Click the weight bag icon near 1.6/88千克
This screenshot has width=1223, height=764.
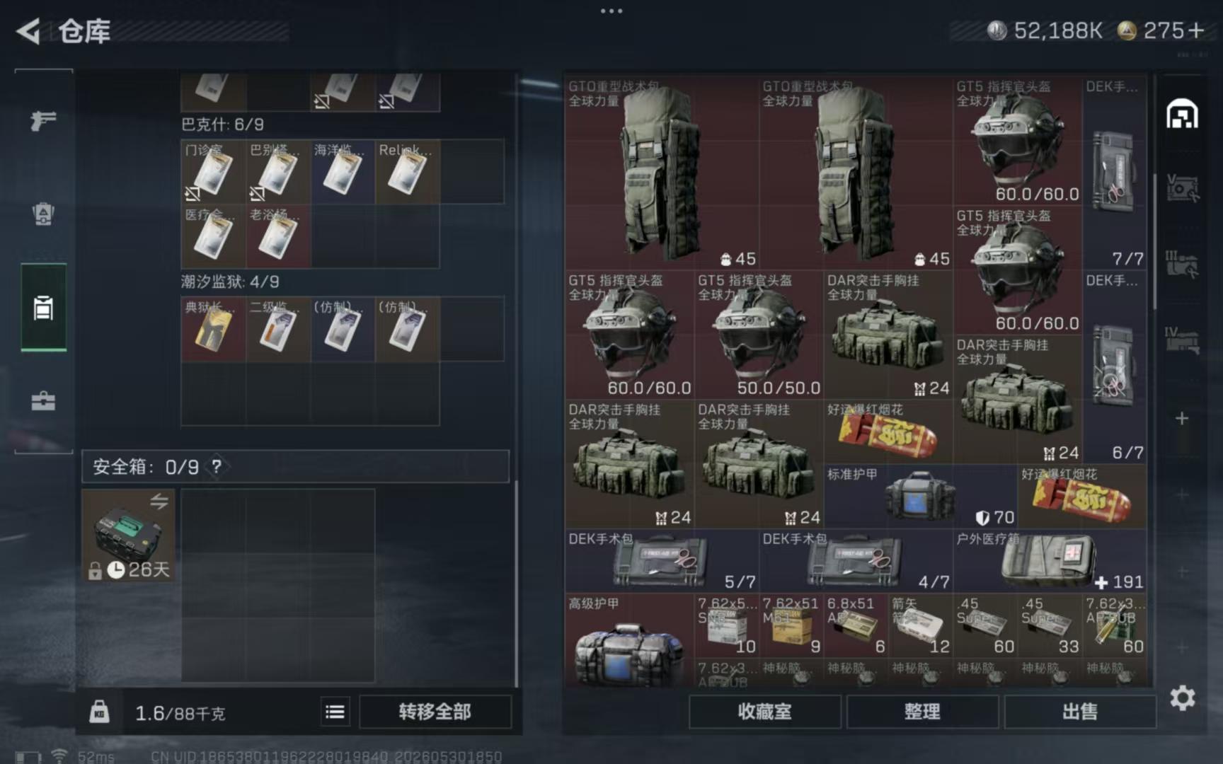[99, 712]
